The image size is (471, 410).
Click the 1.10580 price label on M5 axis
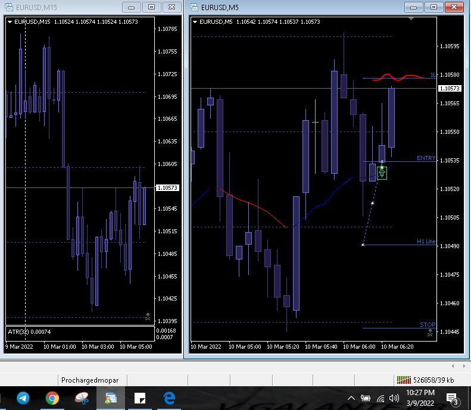[x=450, y=75]
